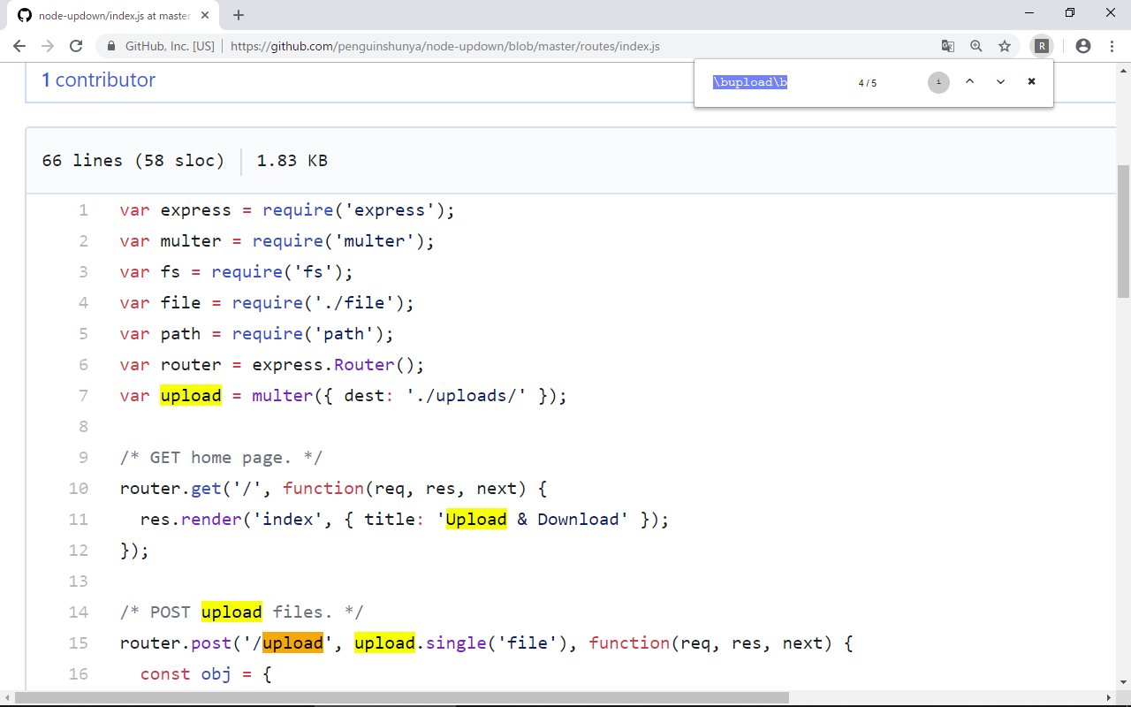Select line number 12

point(79,551)
